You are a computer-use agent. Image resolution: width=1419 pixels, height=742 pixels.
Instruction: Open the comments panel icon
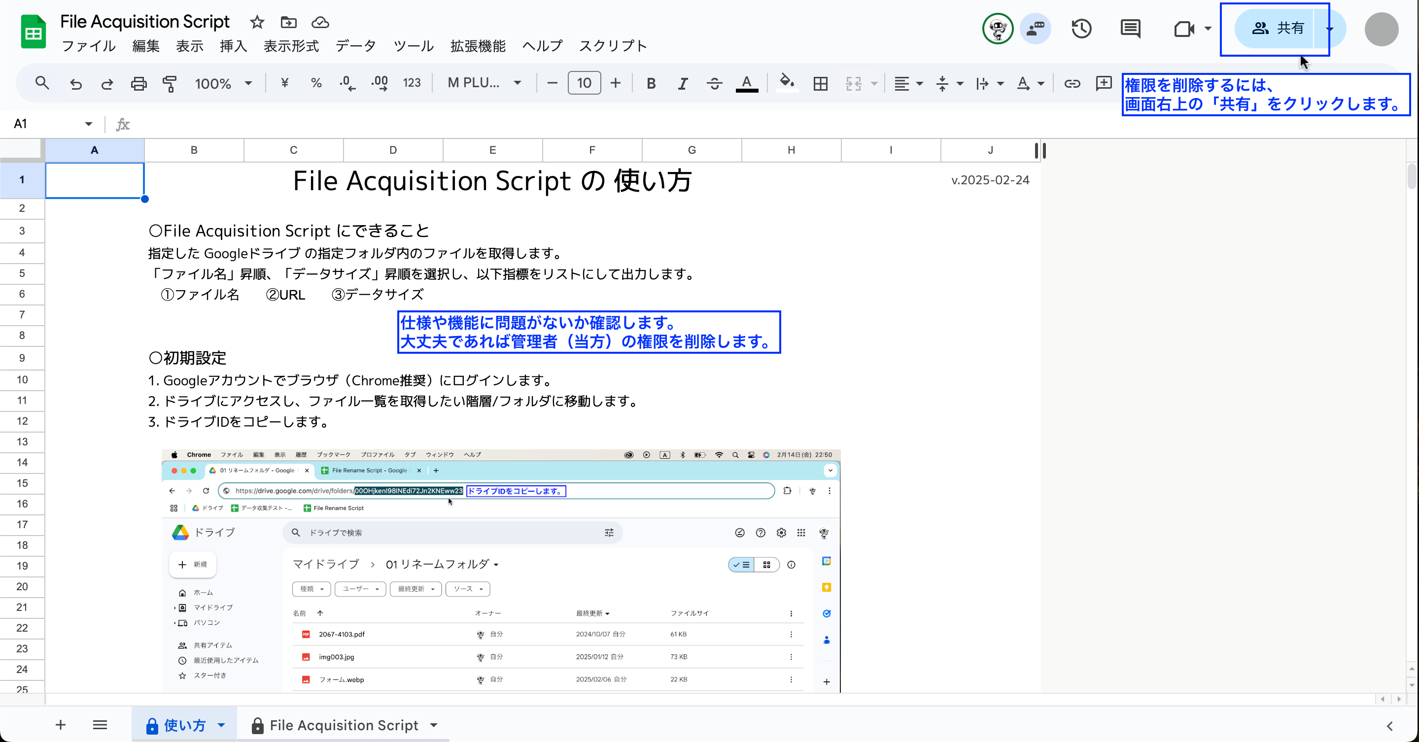tap(1130, 28)
